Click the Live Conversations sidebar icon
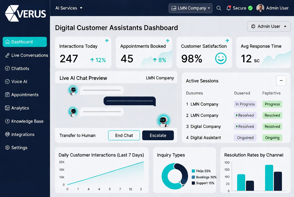294x197 pixels. tap(7, 55)
